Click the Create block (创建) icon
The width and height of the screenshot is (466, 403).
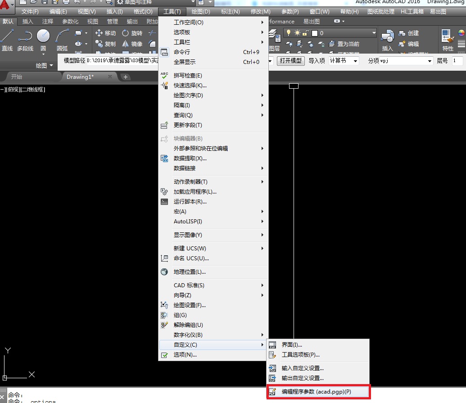[x=409, y=33]
